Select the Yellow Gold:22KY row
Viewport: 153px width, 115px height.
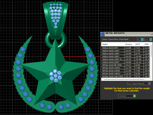click(126, 62)
